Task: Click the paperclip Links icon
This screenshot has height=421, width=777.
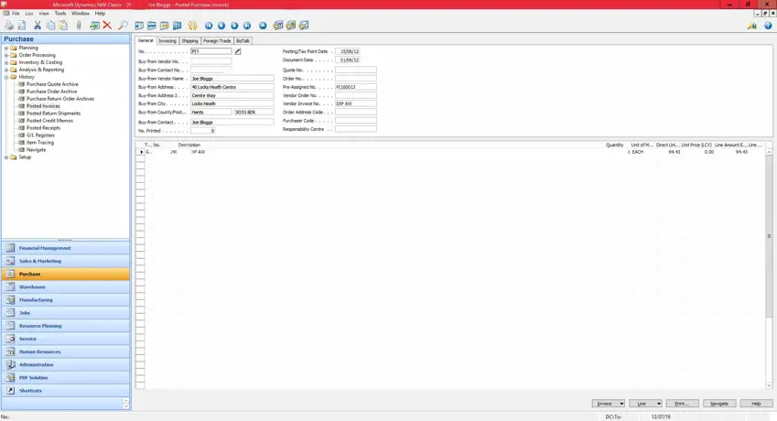Action: click(79, 26)
